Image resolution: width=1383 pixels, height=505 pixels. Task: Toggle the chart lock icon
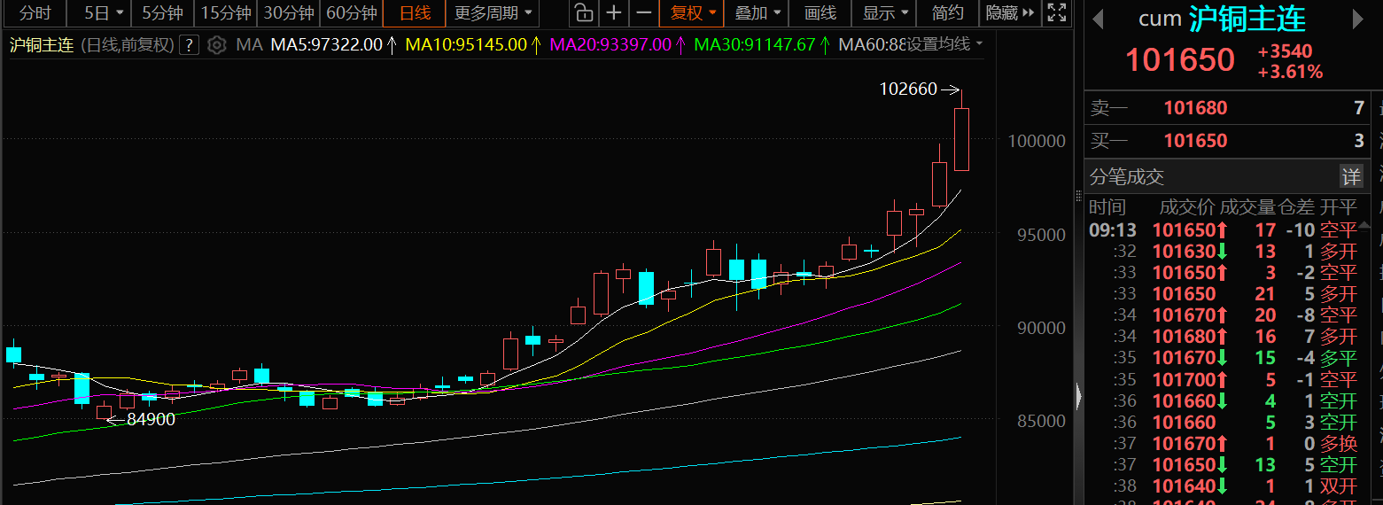tap(582, 13)
